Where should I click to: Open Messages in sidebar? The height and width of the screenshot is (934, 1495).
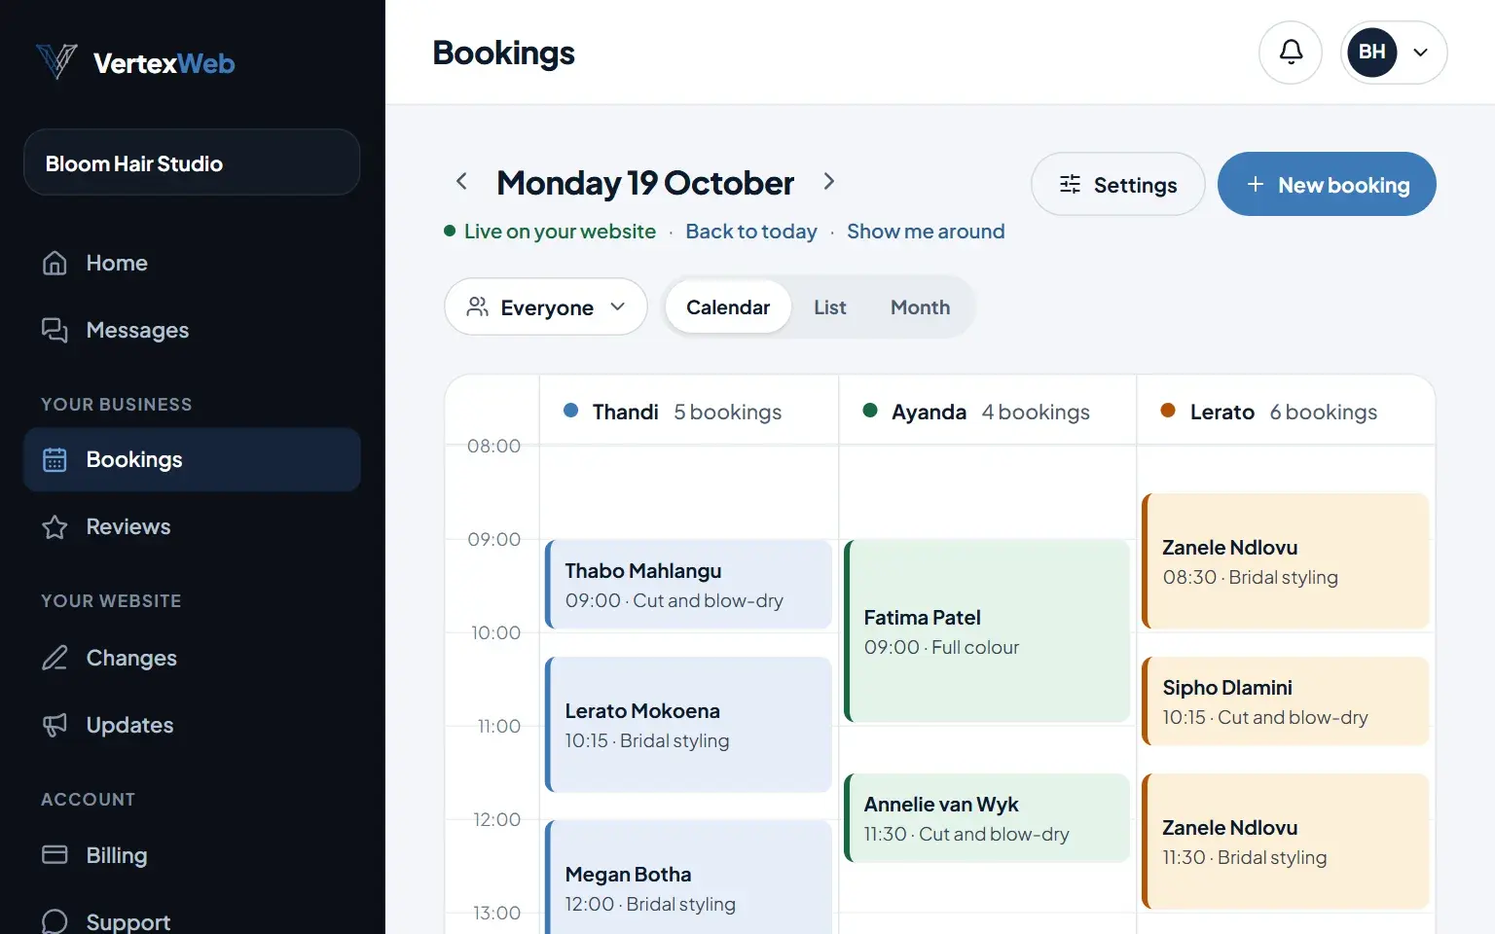point(192,330)
